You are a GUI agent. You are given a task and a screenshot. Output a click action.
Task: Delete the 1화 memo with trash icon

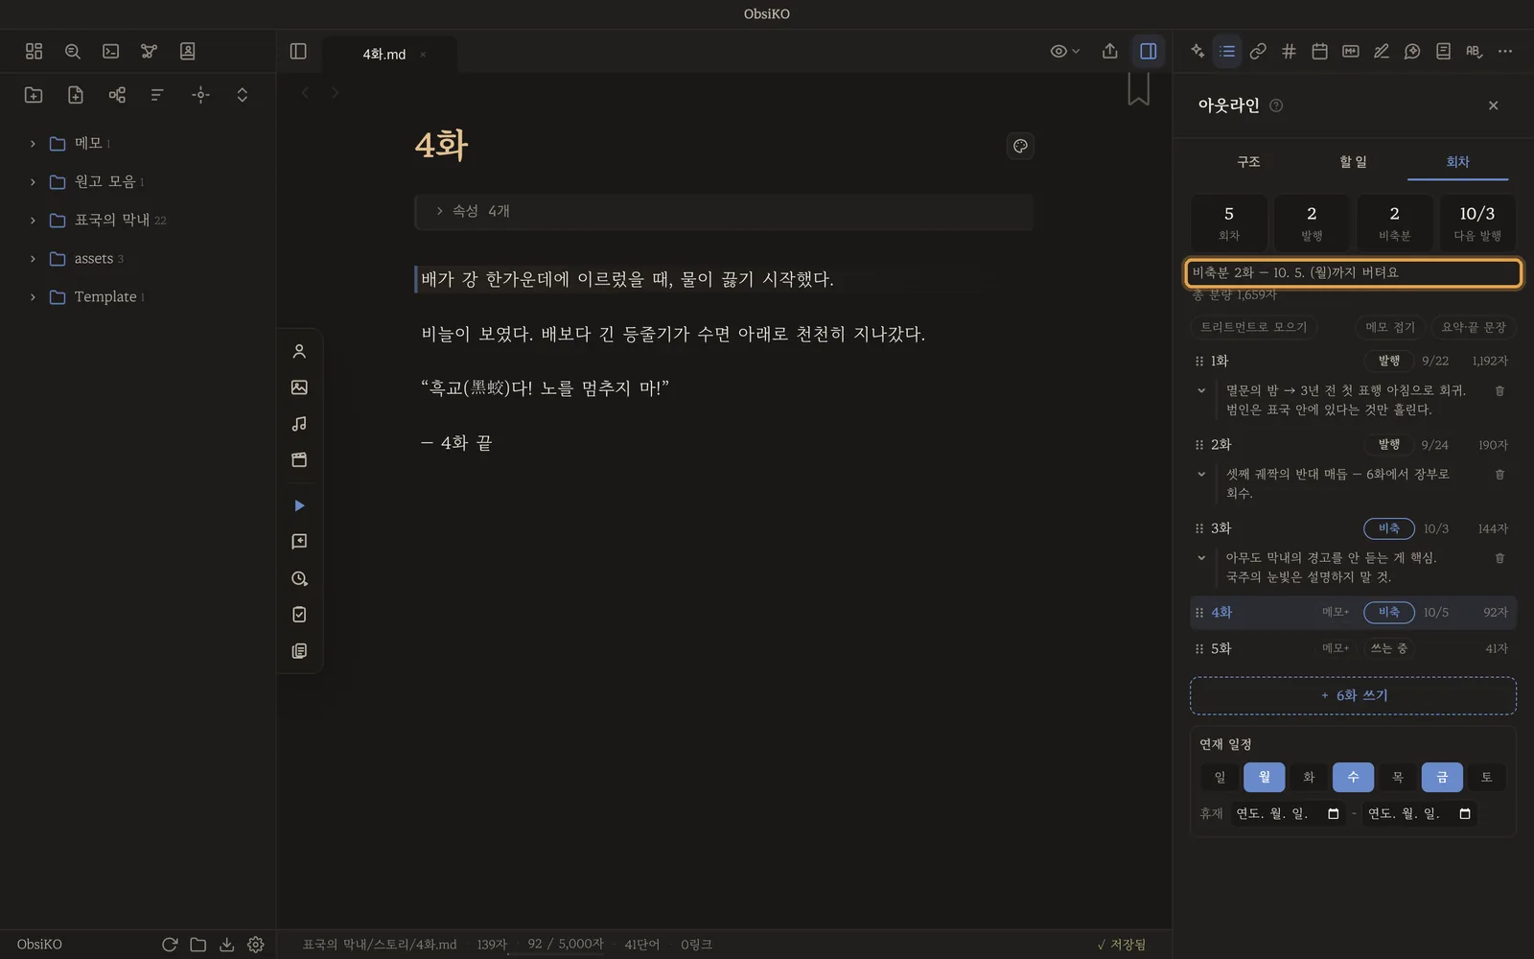point(1499,390)
